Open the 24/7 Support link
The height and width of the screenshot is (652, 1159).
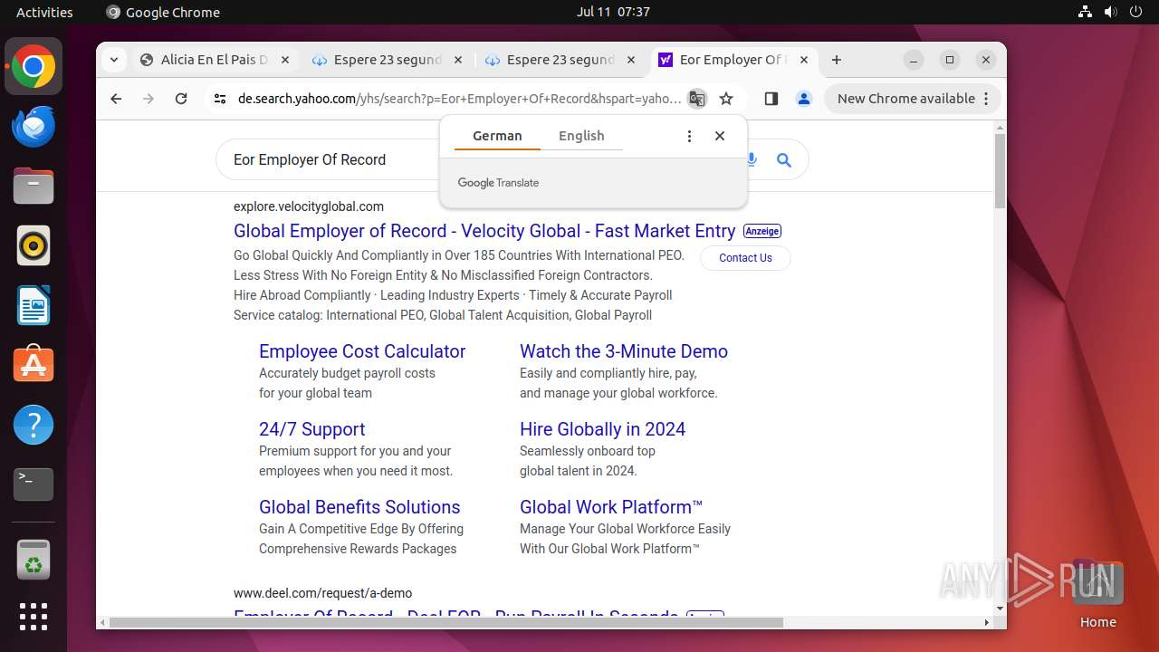pos(312,429)
